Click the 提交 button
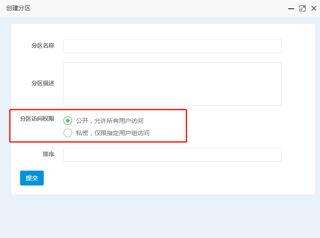 (32, 178)
